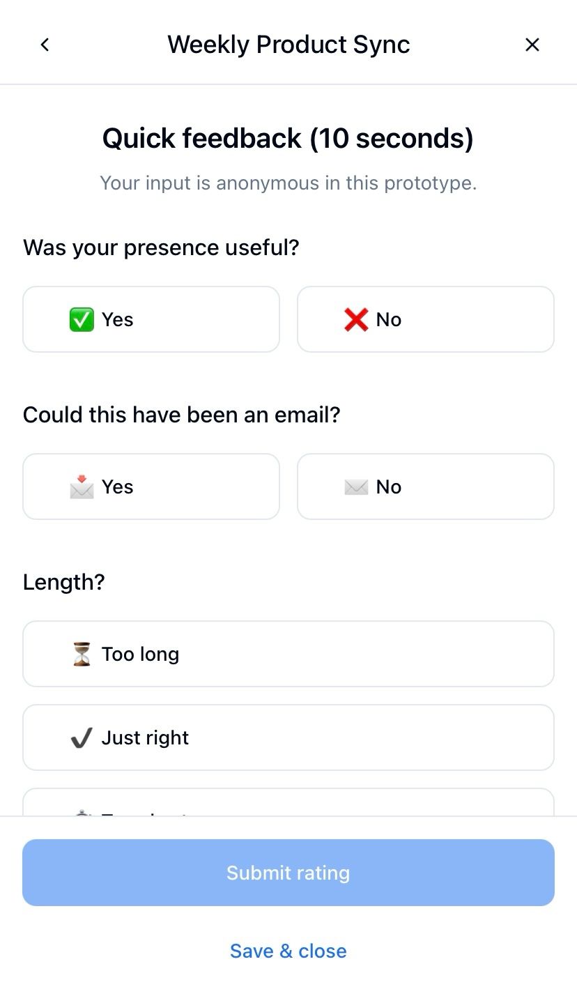
Task: Answer No to presence being useful
Action: (x=425, y=319)
